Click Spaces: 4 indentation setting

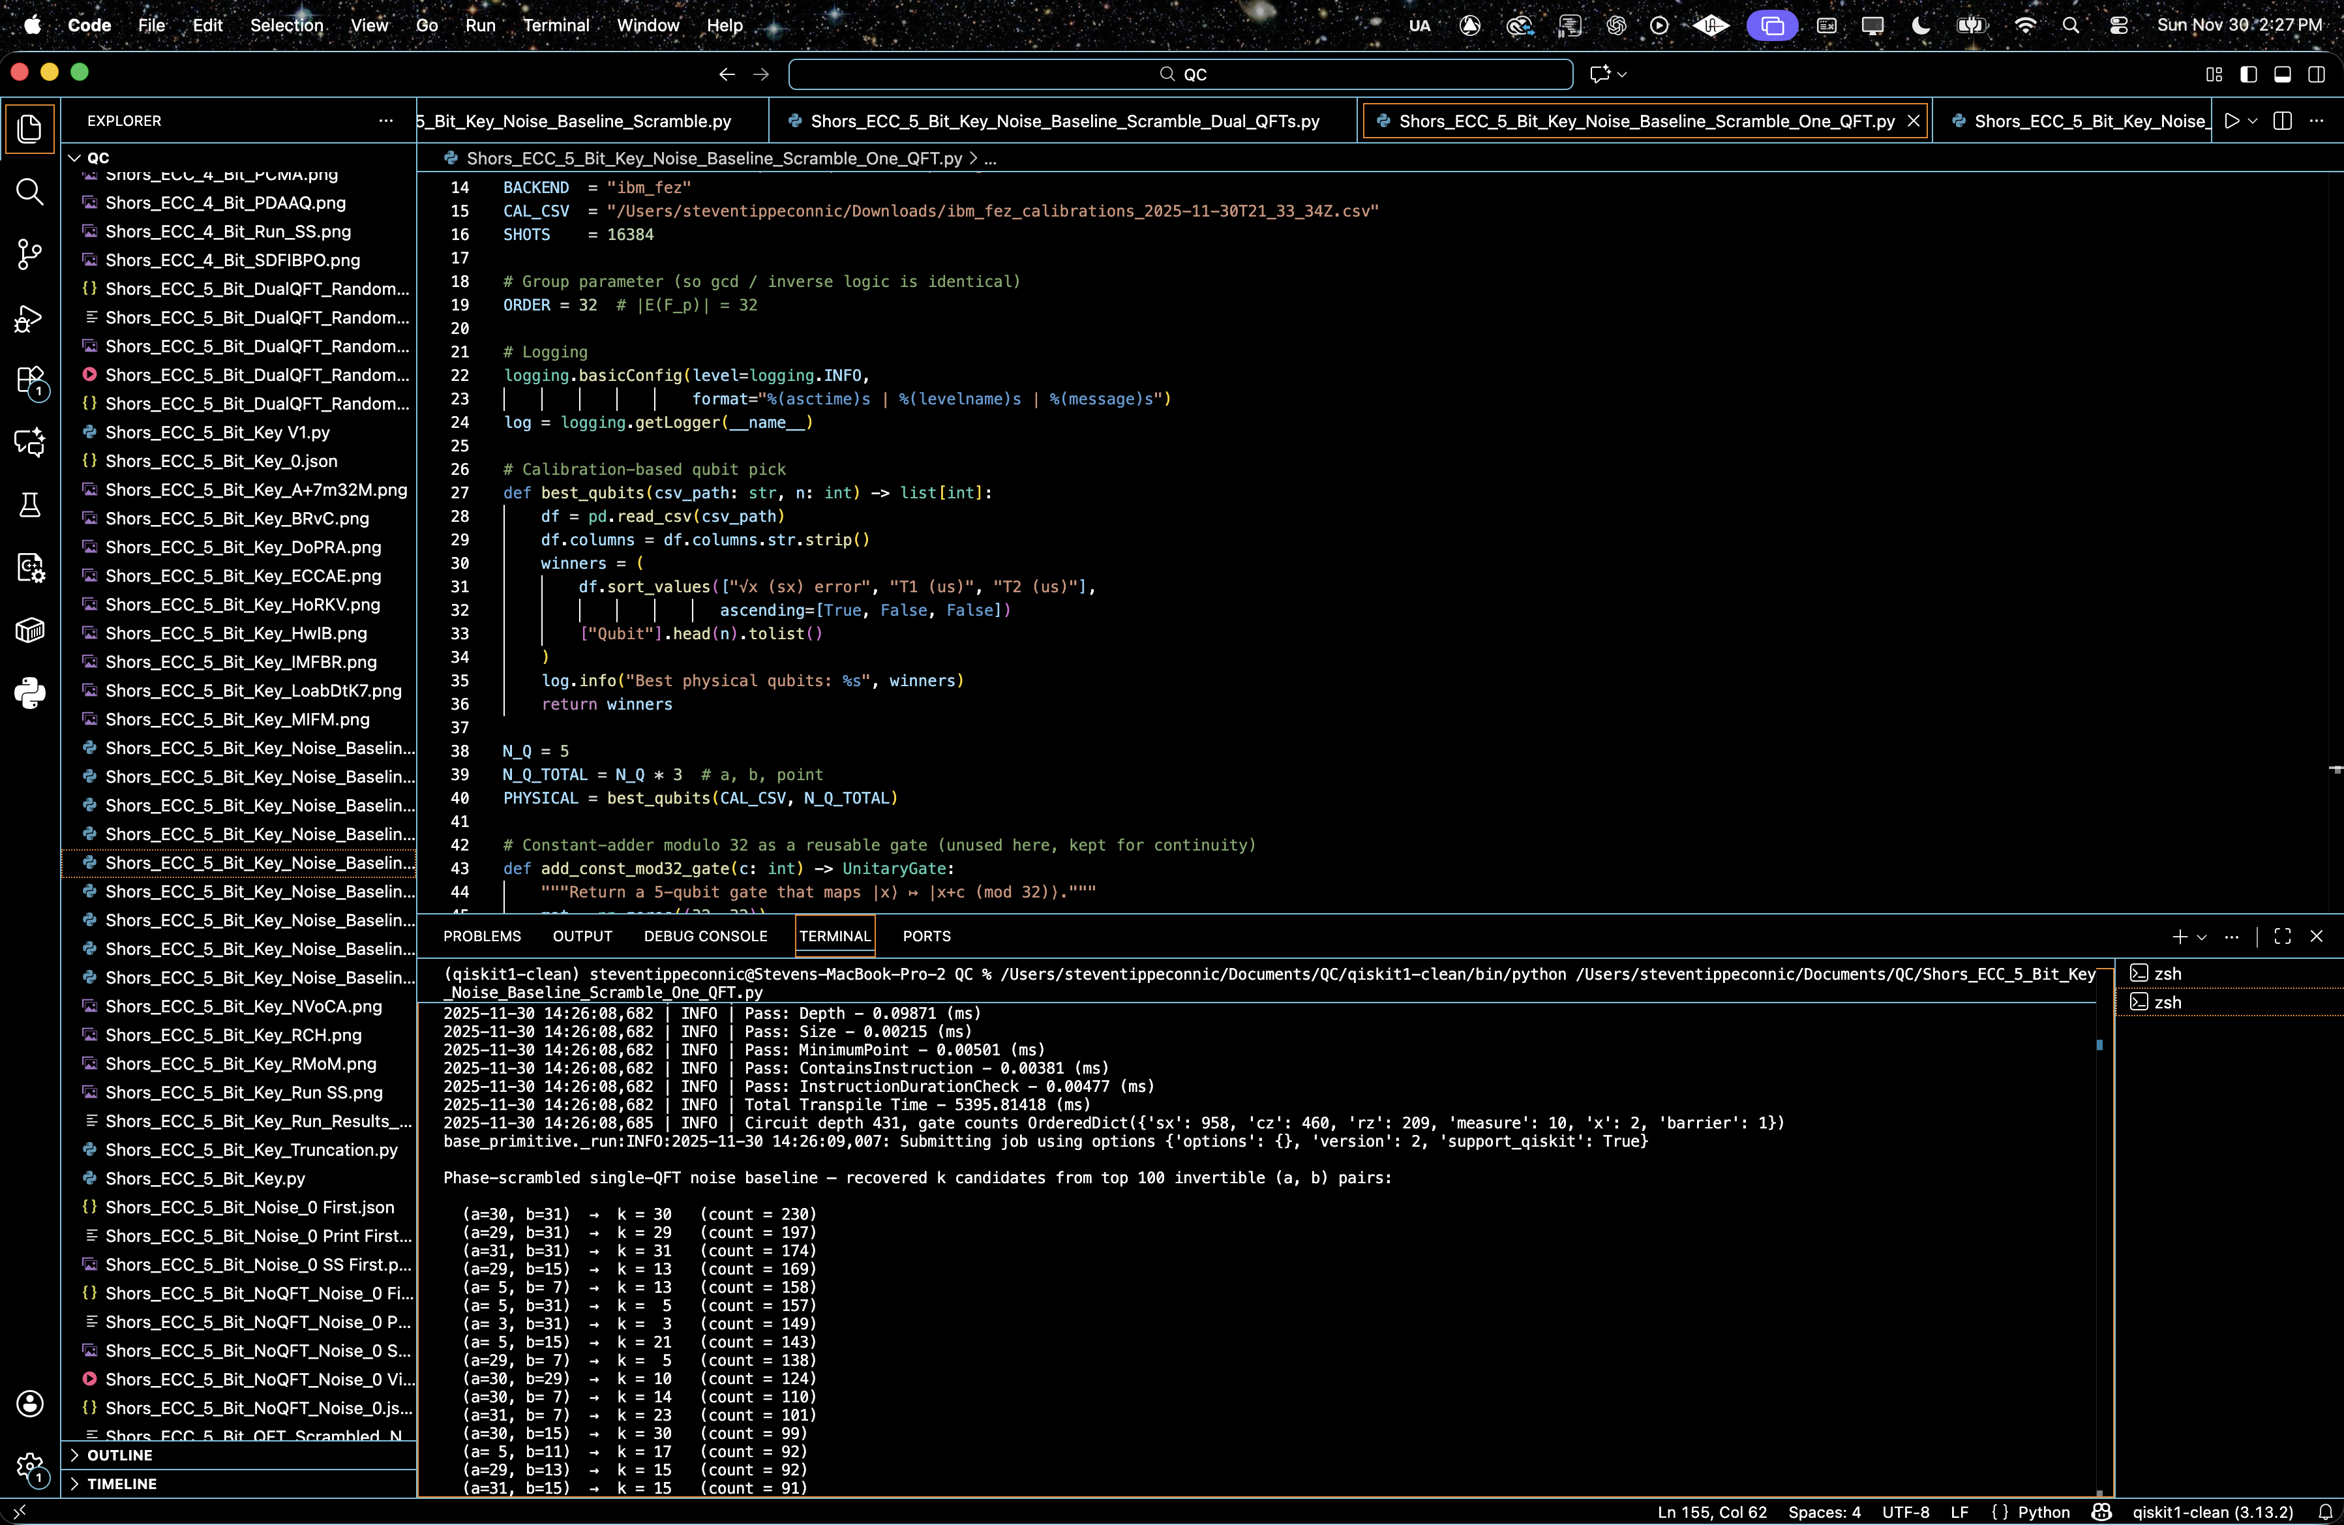coord(1824,1512)
